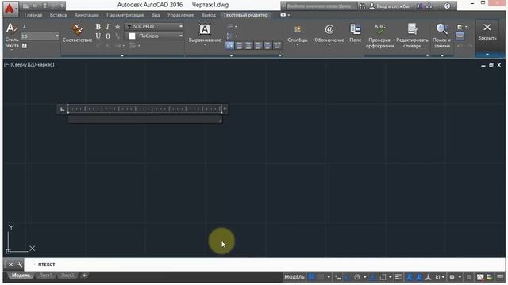Click the command line customize wrench icon
The image size is (508, 285).
point(19,264)
